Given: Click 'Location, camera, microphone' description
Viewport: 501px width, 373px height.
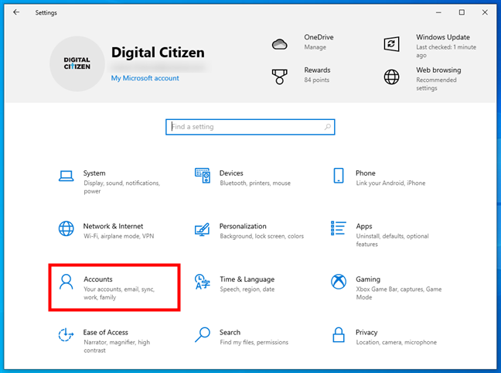Looking at the screenshot, I should pyautogui.click(x=396, y=342).
